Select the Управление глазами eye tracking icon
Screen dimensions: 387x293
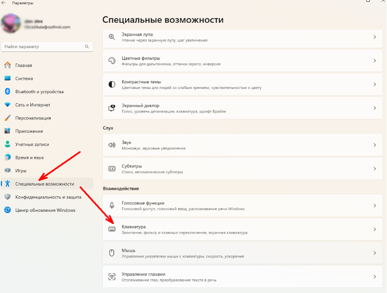[x=112, y=276]
